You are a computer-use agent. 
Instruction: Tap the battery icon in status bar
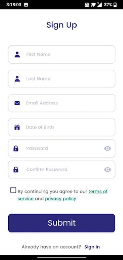click(115, 5)
